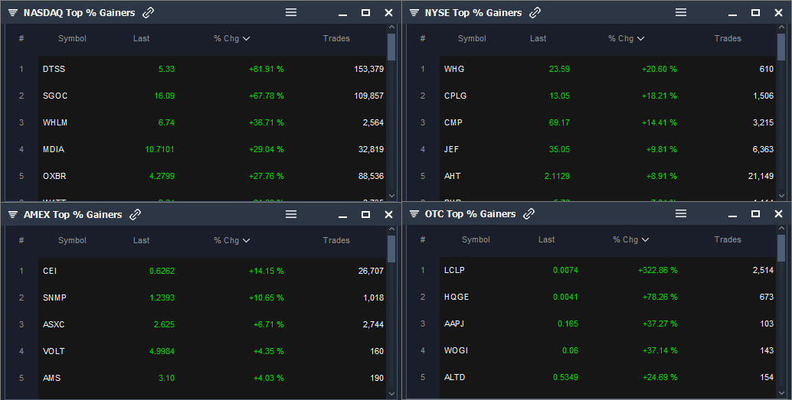The width and height of the screenshot is (792, 400).
Task: Open the hamburger menu in NASDAQ panel
Action: tap(291, 12)
